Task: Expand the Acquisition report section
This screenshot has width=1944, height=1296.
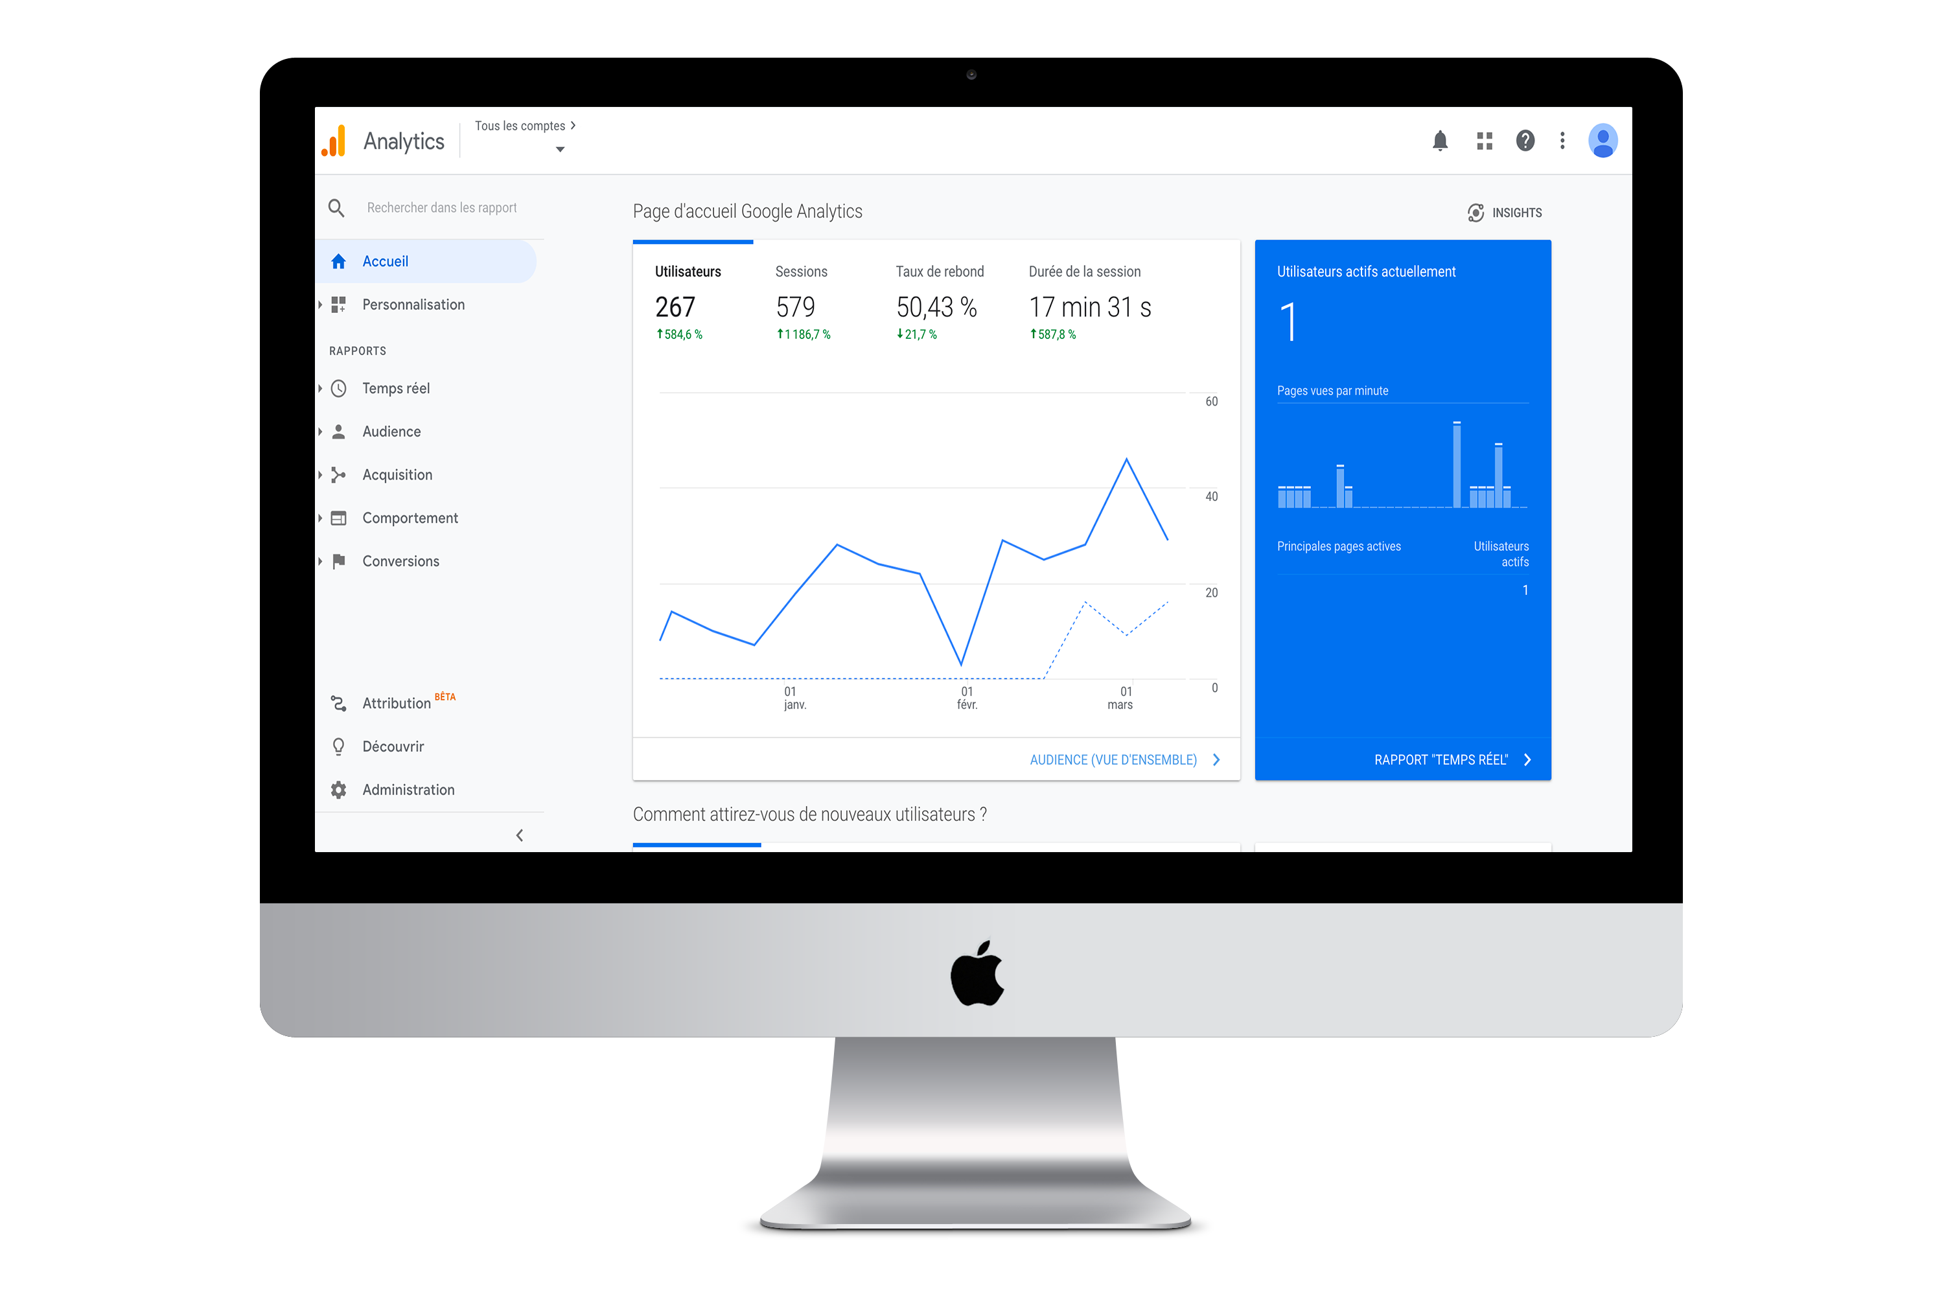Action: point(398,474)
